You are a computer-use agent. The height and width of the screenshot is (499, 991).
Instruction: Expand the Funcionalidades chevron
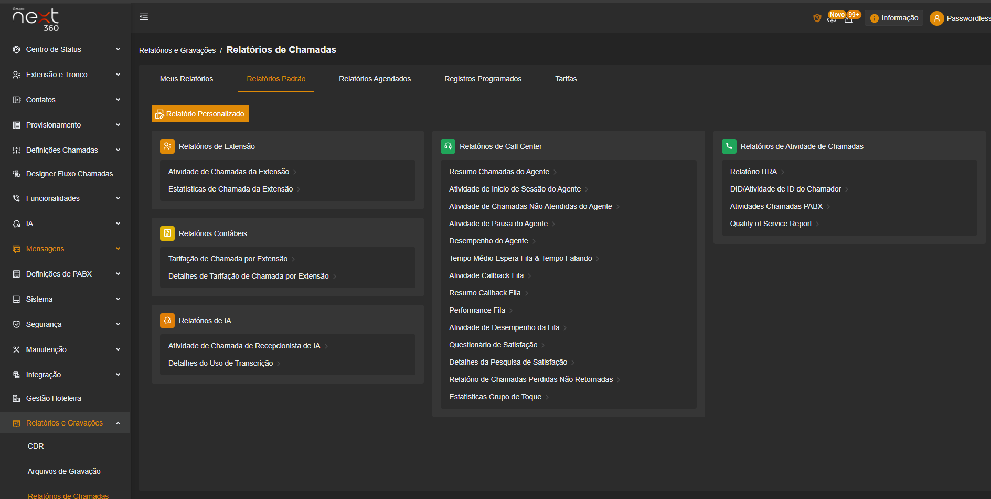118,198
